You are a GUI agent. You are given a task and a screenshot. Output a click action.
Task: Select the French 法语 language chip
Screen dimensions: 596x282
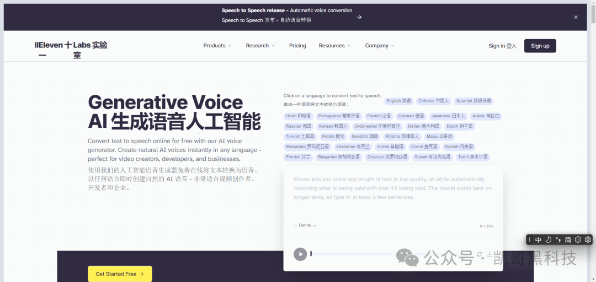pyautogui.click(x=379, y=116)
